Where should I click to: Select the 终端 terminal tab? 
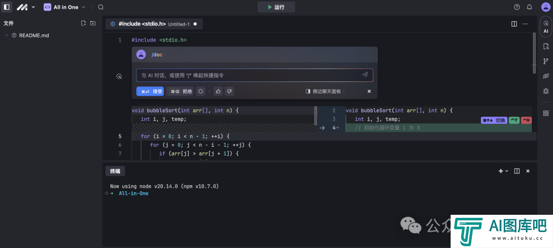(115, 171)
